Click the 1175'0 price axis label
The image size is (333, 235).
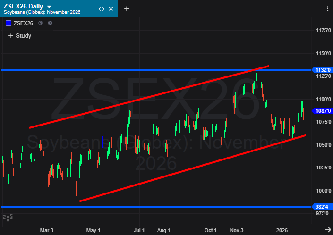point(324,30)
